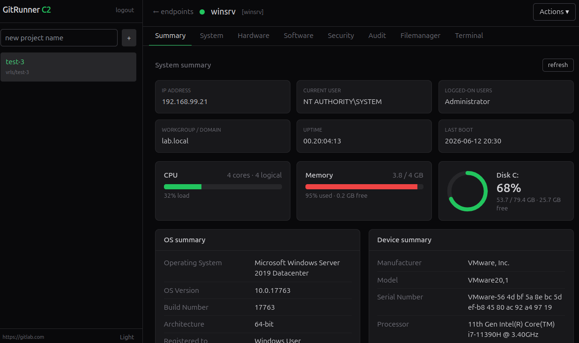The image size is (579, 343).
Task: Click the Administrator logged-on user
Action: point(467,102)
